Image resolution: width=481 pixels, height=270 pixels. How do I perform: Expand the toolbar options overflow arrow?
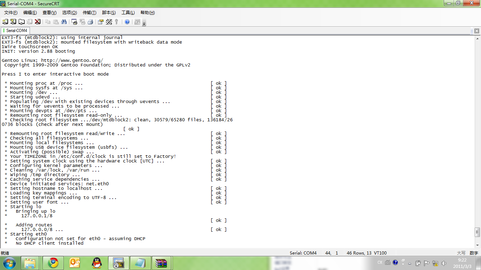click(144, 23)
